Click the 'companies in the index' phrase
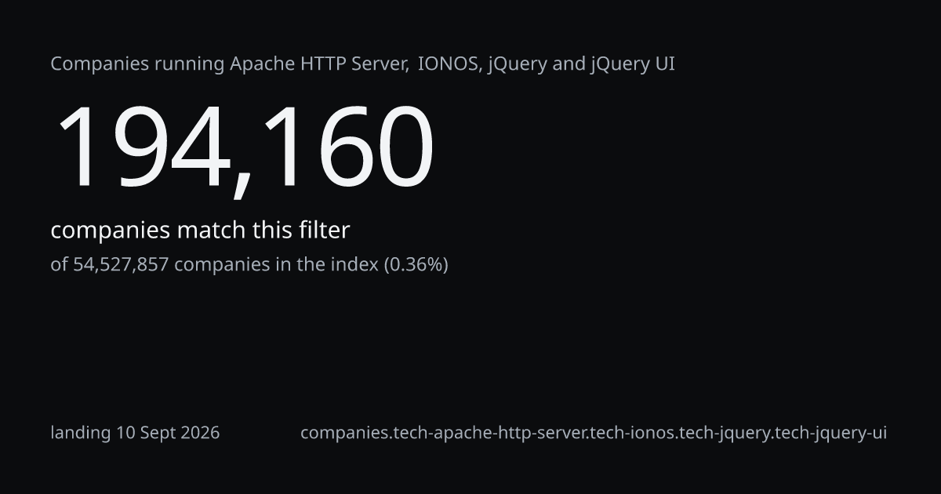This screenshot has height=494, width=941. coord(276,264)
